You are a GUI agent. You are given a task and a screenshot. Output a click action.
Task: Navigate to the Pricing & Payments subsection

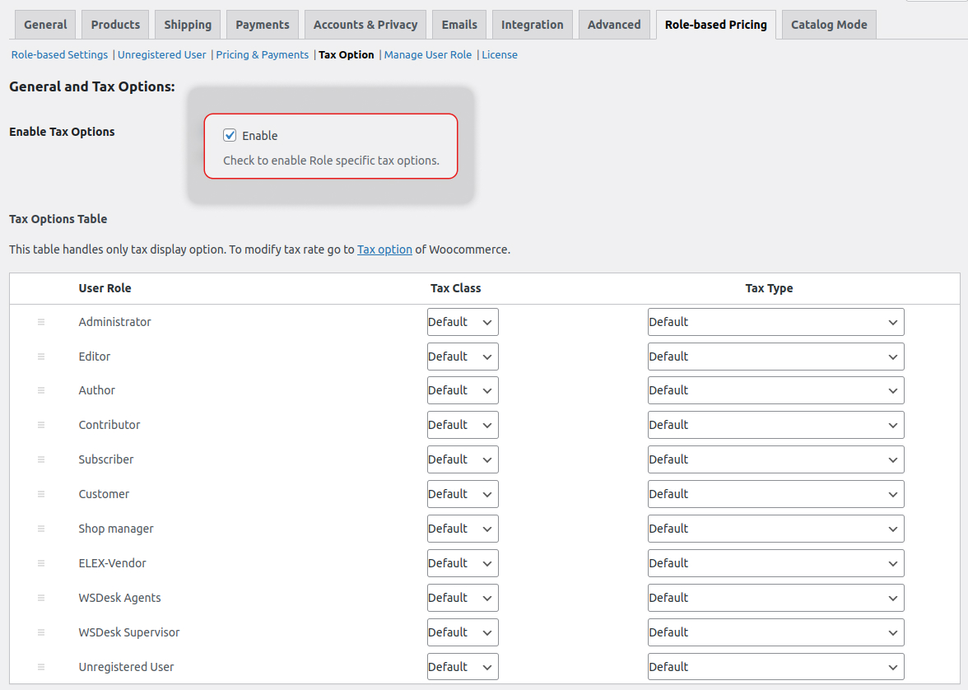point(263,55)
